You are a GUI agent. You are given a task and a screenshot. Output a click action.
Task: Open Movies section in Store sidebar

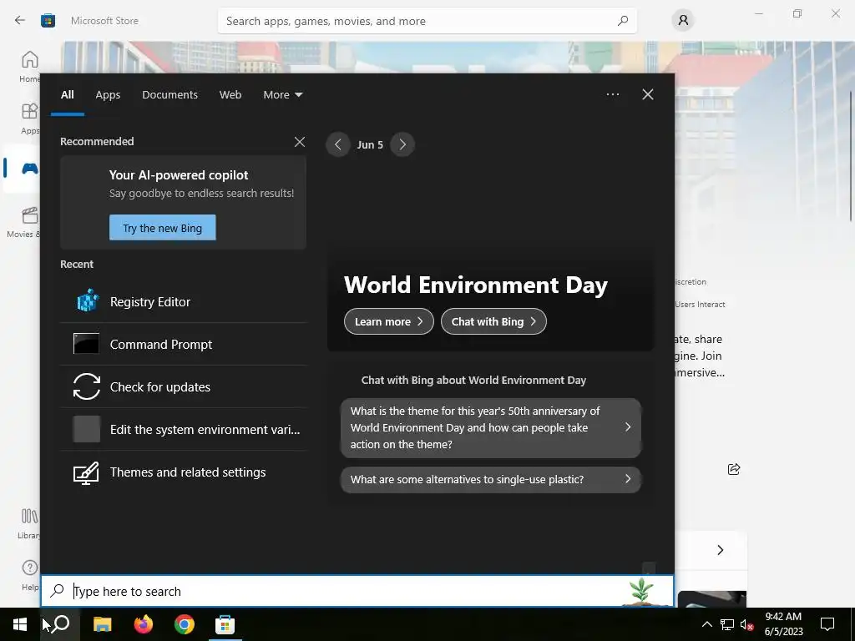click(x=24, y=222)
